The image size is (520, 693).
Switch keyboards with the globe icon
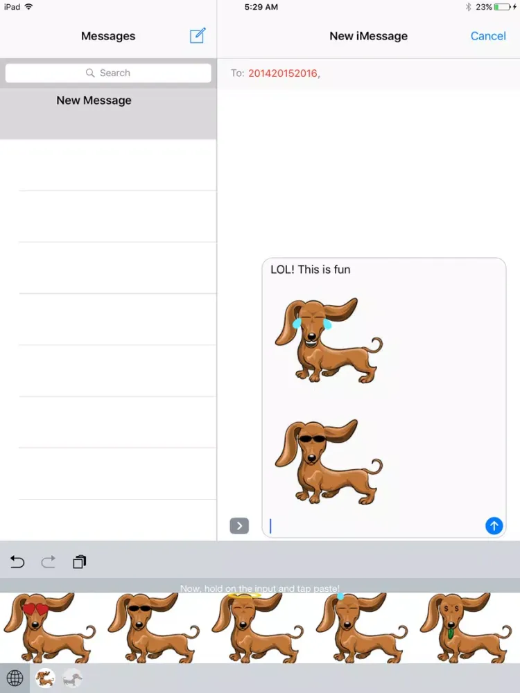(15, 678)
